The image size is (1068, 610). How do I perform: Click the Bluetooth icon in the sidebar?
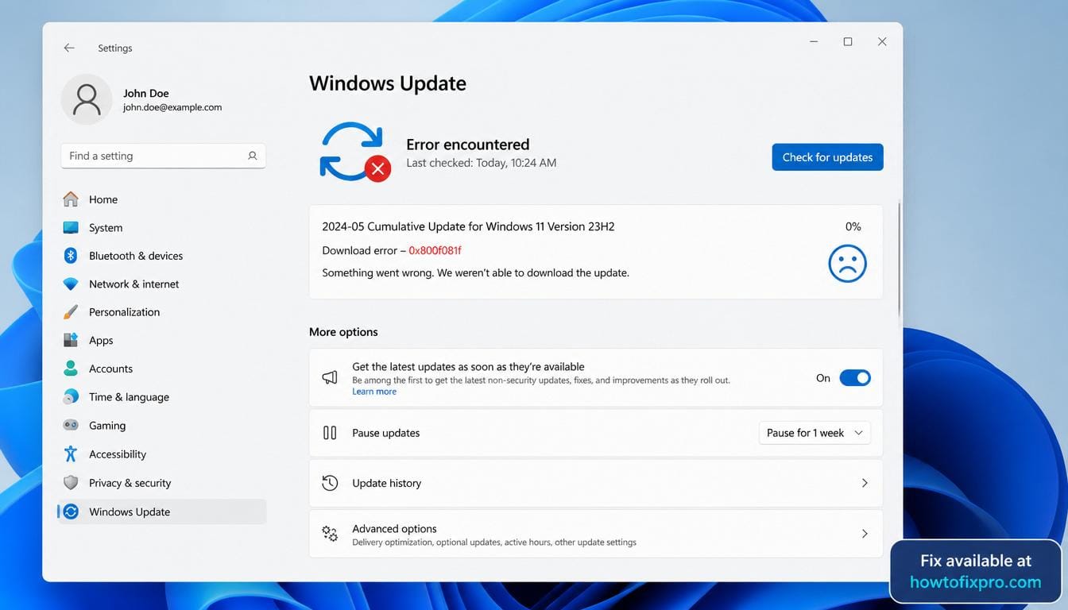[71, 256]
